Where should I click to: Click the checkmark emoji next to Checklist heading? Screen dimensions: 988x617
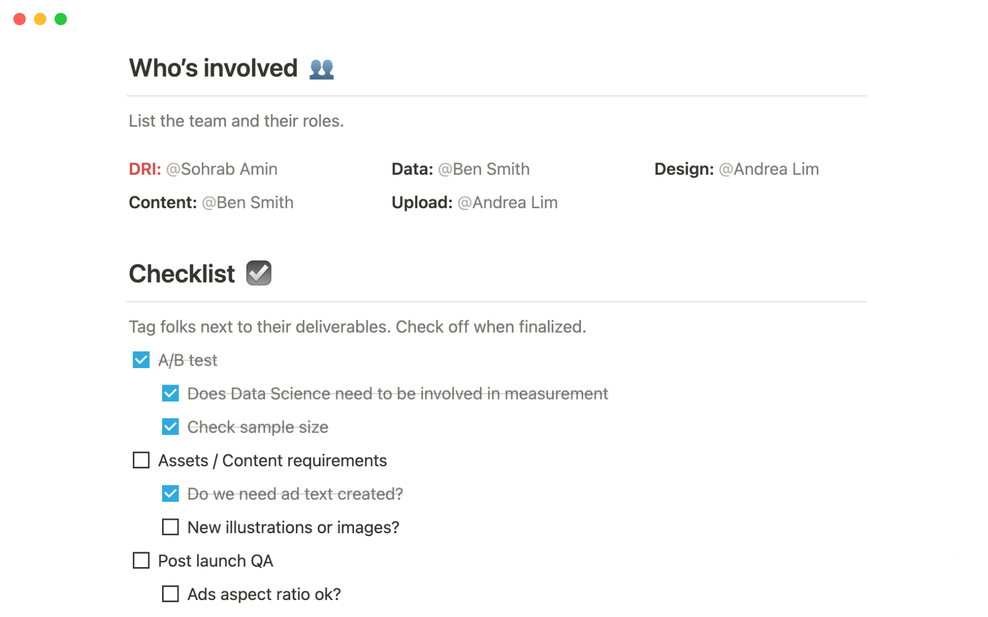pos(258,273)
